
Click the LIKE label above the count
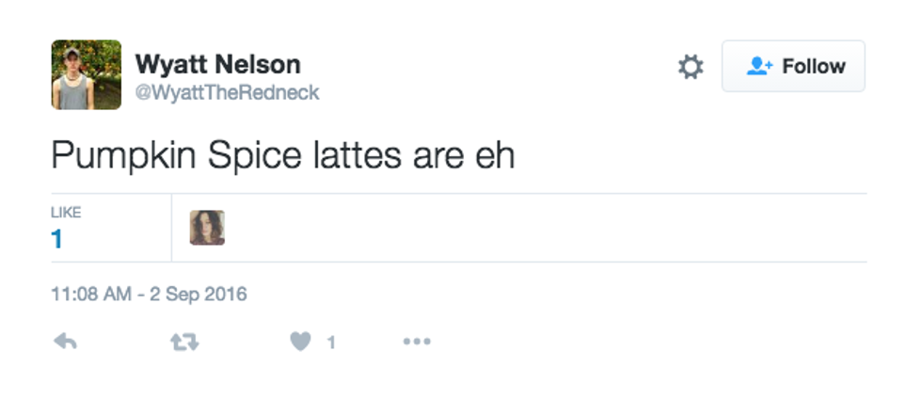click(x=66, y=213)
